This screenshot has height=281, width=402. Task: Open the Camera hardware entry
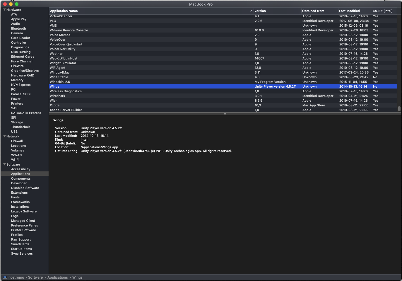click(x=17, y=33)
